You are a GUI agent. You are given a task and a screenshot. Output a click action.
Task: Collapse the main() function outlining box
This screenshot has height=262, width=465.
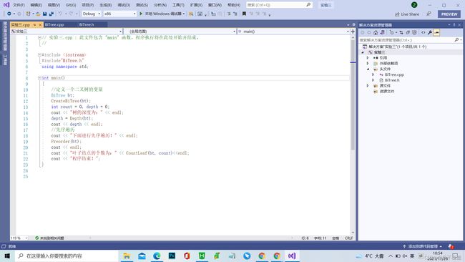[x=39, y=78]
